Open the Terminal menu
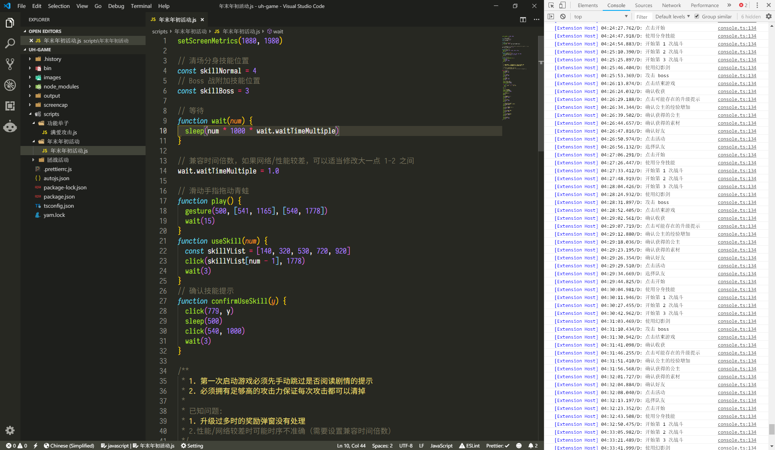Viewport: 775px width, 450px height. pyautogui.click(x=141, y=6)
